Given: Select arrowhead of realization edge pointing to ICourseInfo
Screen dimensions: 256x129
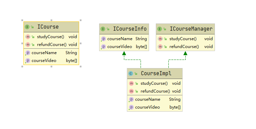Looking at the screenshot, I should pos(124,53).
